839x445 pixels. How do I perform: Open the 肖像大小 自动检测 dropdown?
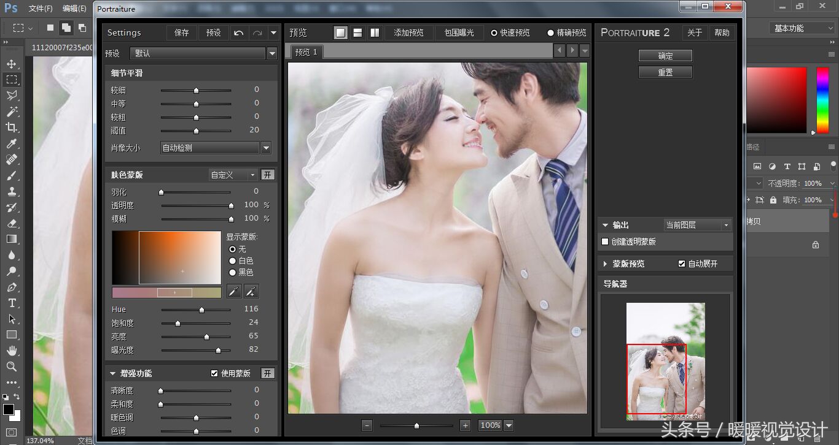266,148
